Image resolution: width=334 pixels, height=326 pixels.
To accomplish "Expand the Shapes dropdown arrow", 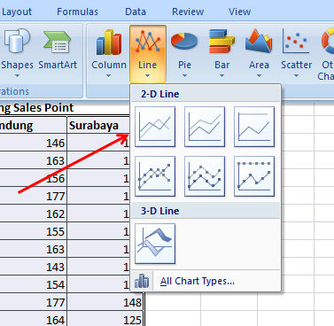I will pyautogui.click(x=17, y=76).
